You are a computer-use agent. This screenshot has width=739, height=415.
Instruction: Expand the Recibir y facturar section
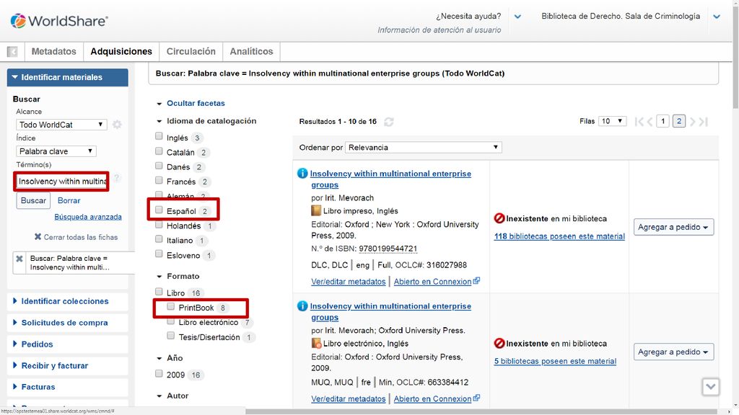tap(67, 365)
